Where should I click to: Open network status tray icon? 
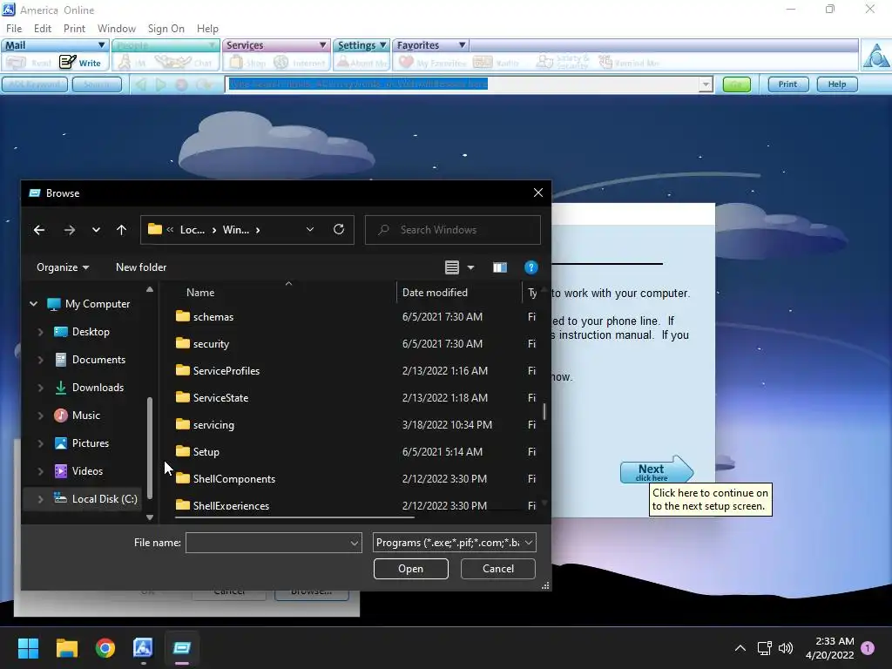[x=764, y=648]
